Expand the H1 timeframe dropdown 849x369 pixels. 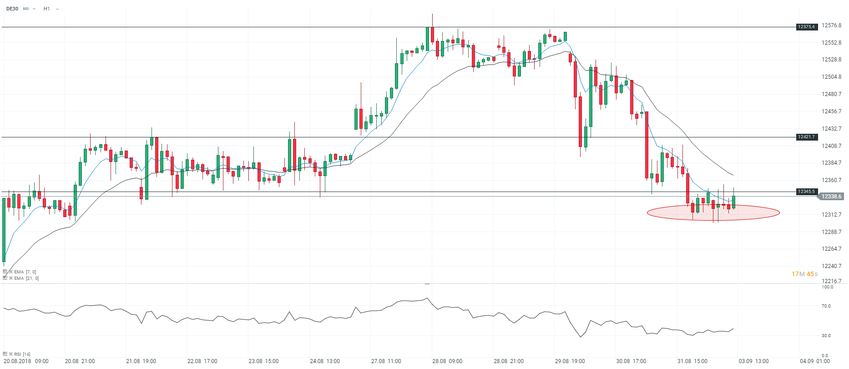pyautogui.click(x=57, y=9)
